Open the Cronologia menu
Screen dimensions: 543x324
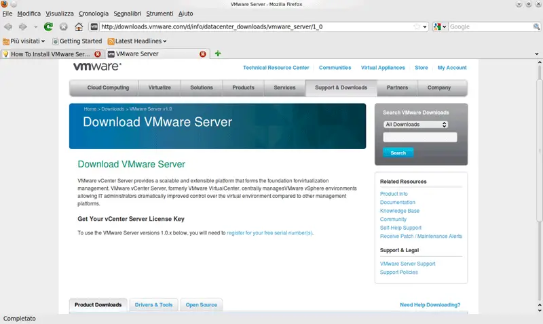[x=94, y=14]
